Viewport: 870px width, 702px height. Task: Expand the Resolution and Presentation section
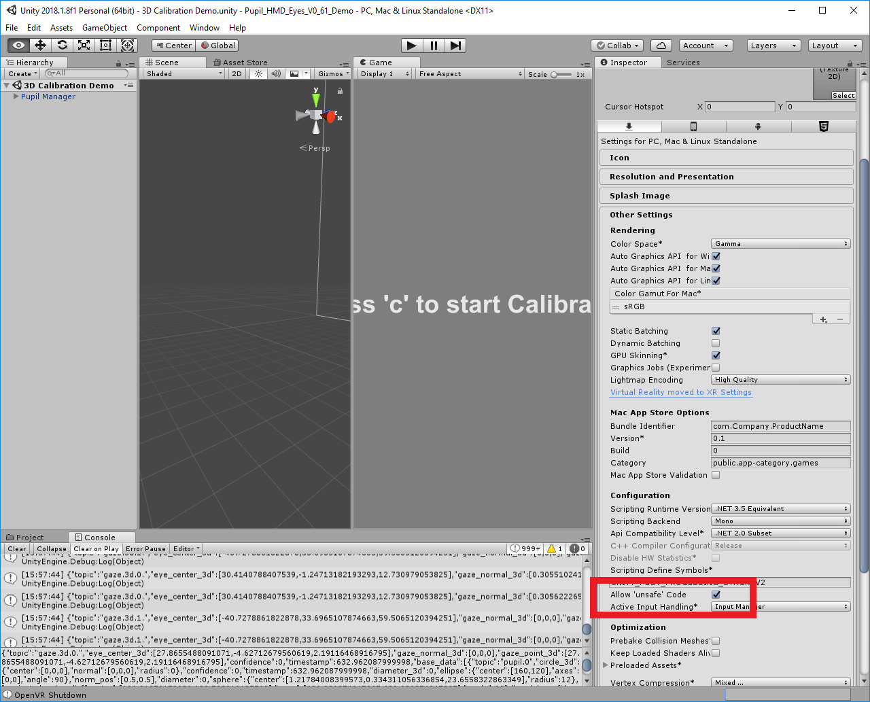(727, 177)
